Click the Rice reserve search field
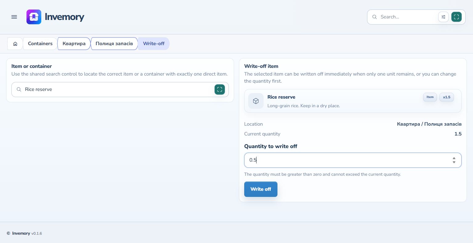This screenshot has height=243, width=473. pos(120,89)
